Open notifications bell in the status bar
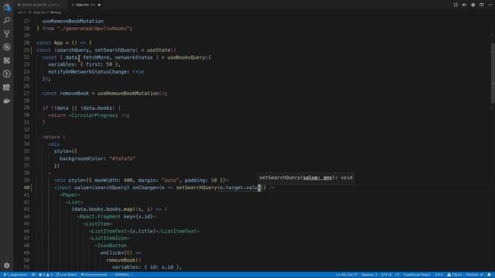The width and height of the screenshot is (495, 278). [x=489, y=275]
